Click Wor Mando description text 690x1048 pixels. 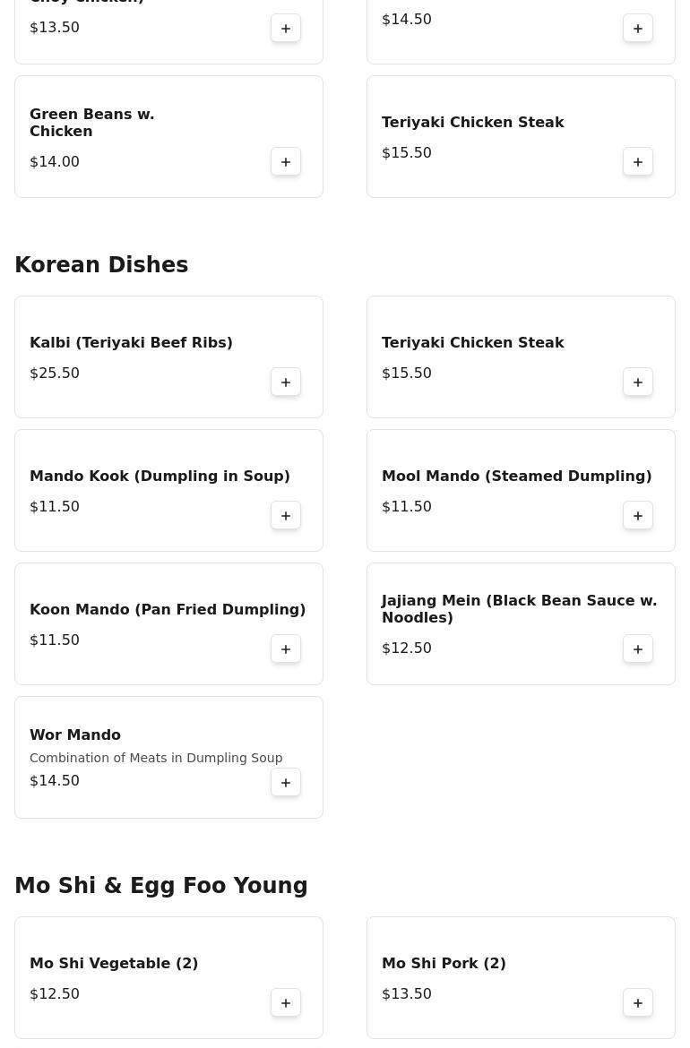pos(156,758)
